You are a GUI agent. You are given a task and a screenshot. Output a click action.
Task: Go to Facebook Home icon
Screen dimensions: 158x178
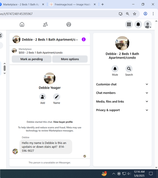pyautogui.click(x=22, y=25)
